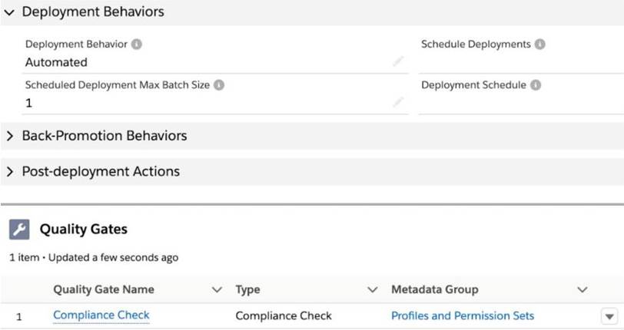624x330 pixels.
Task: Edit Max Batch Size using the pencil icon
Action: (x=398, y=102)
